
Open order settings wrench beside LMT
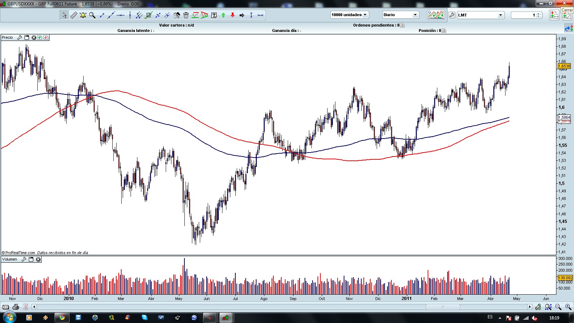pos(452,15)
